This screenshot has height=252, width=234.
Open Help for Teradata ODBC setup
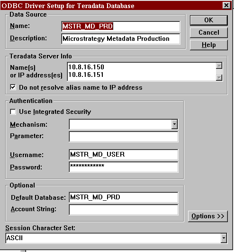[x=209, y=45]
